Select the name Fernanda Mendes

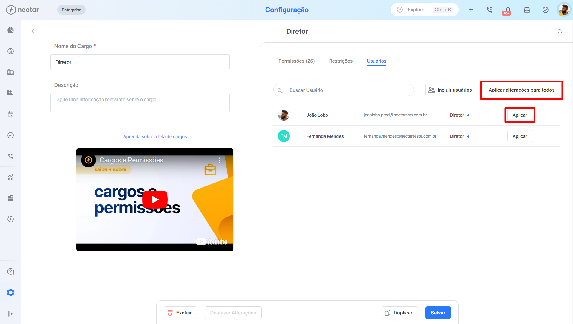point(325,136)
